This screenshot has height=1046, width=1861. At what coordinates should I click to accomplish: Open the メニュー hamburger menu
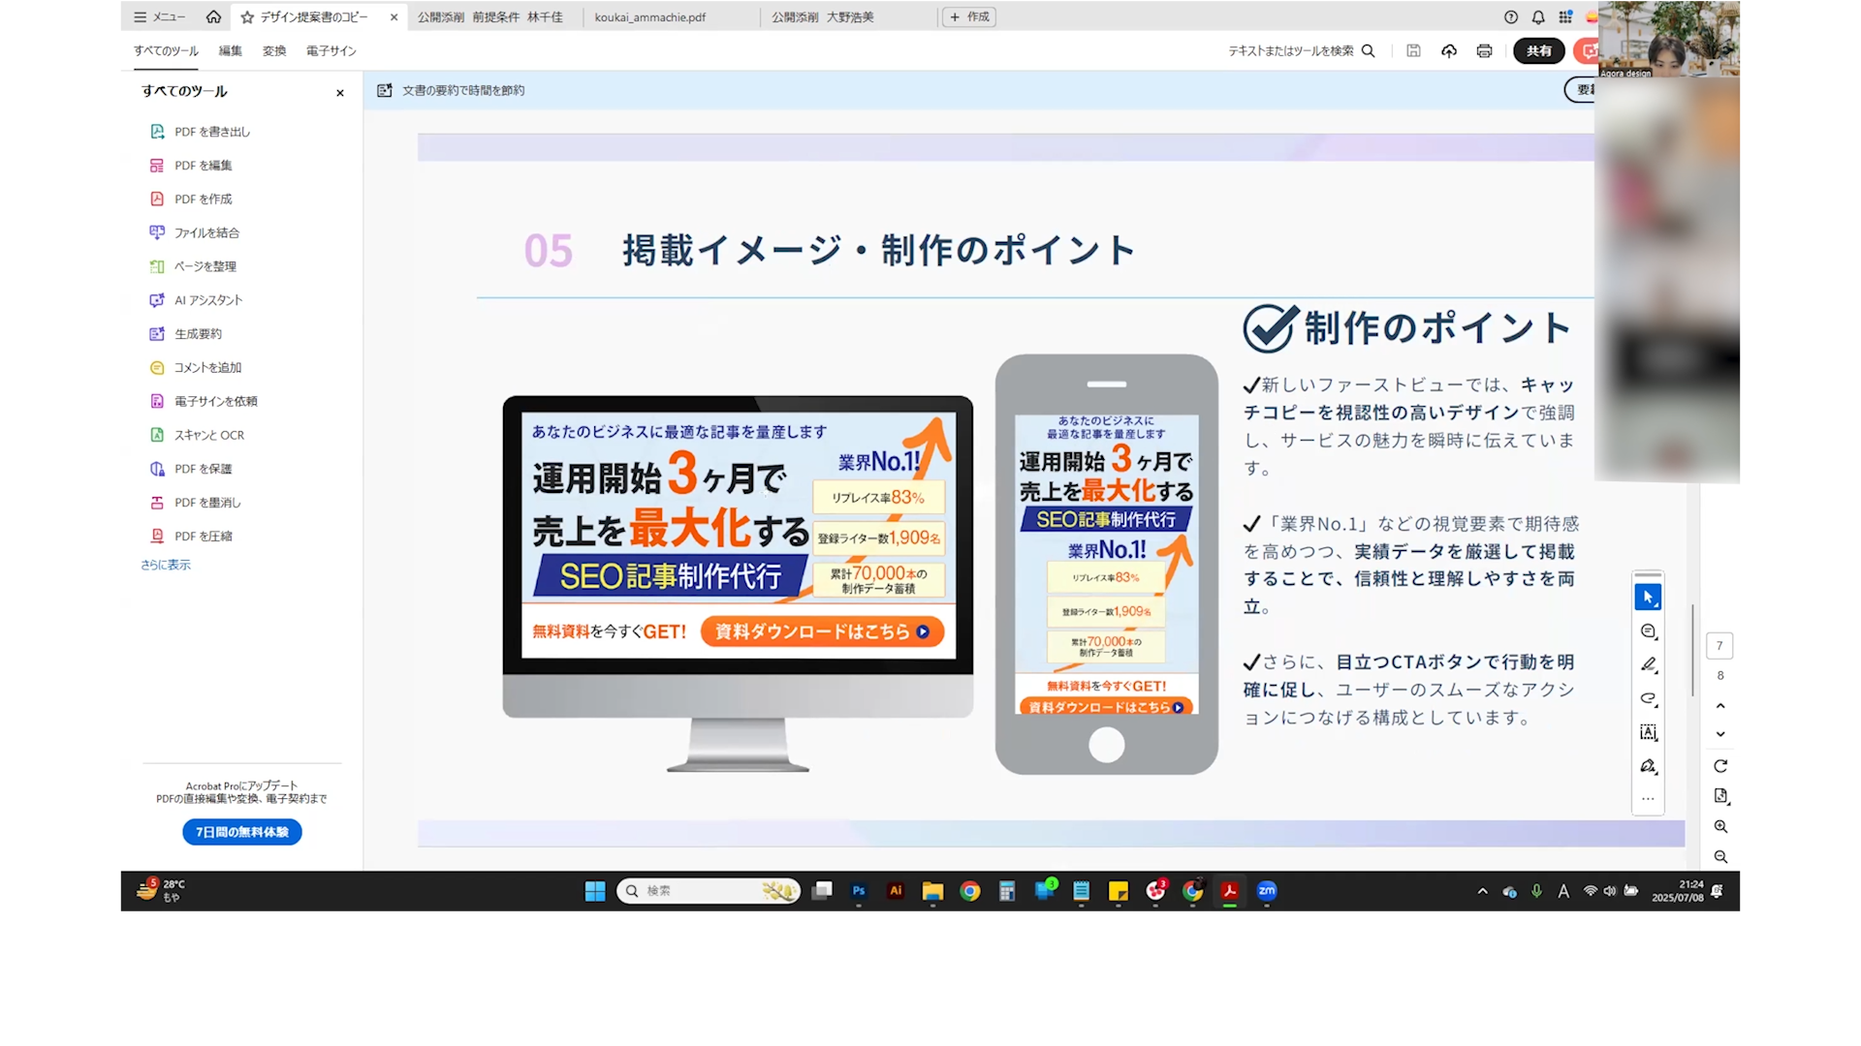pyautogui.click(x=159, y=16)
